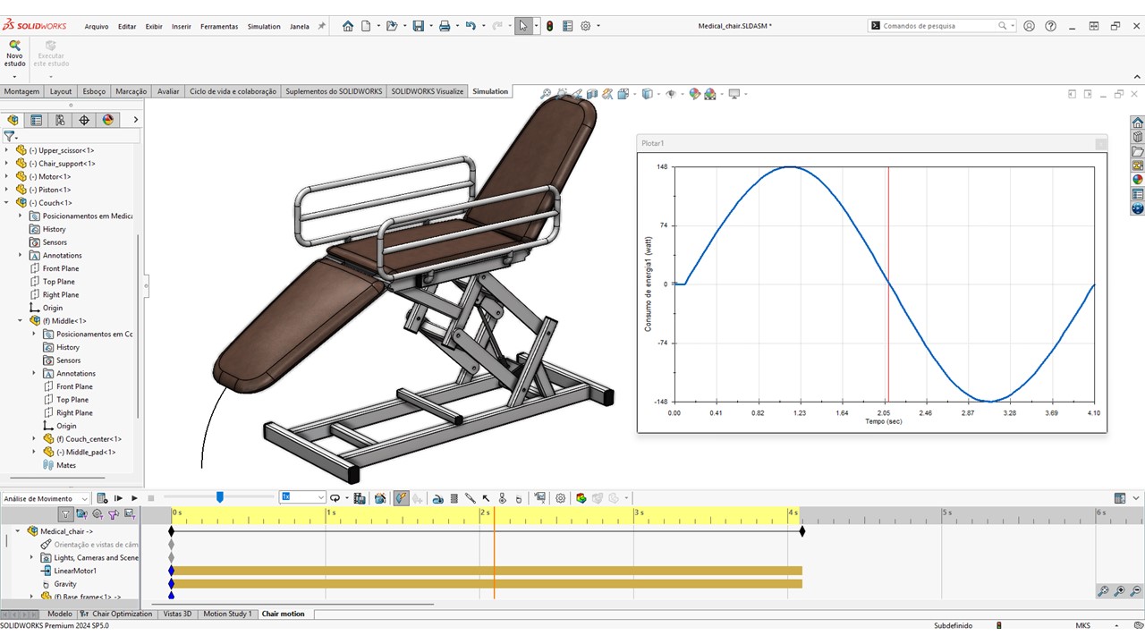Click zoom in on timeline magnifier
This screenshot has height=644, width=1145.
1119,591
